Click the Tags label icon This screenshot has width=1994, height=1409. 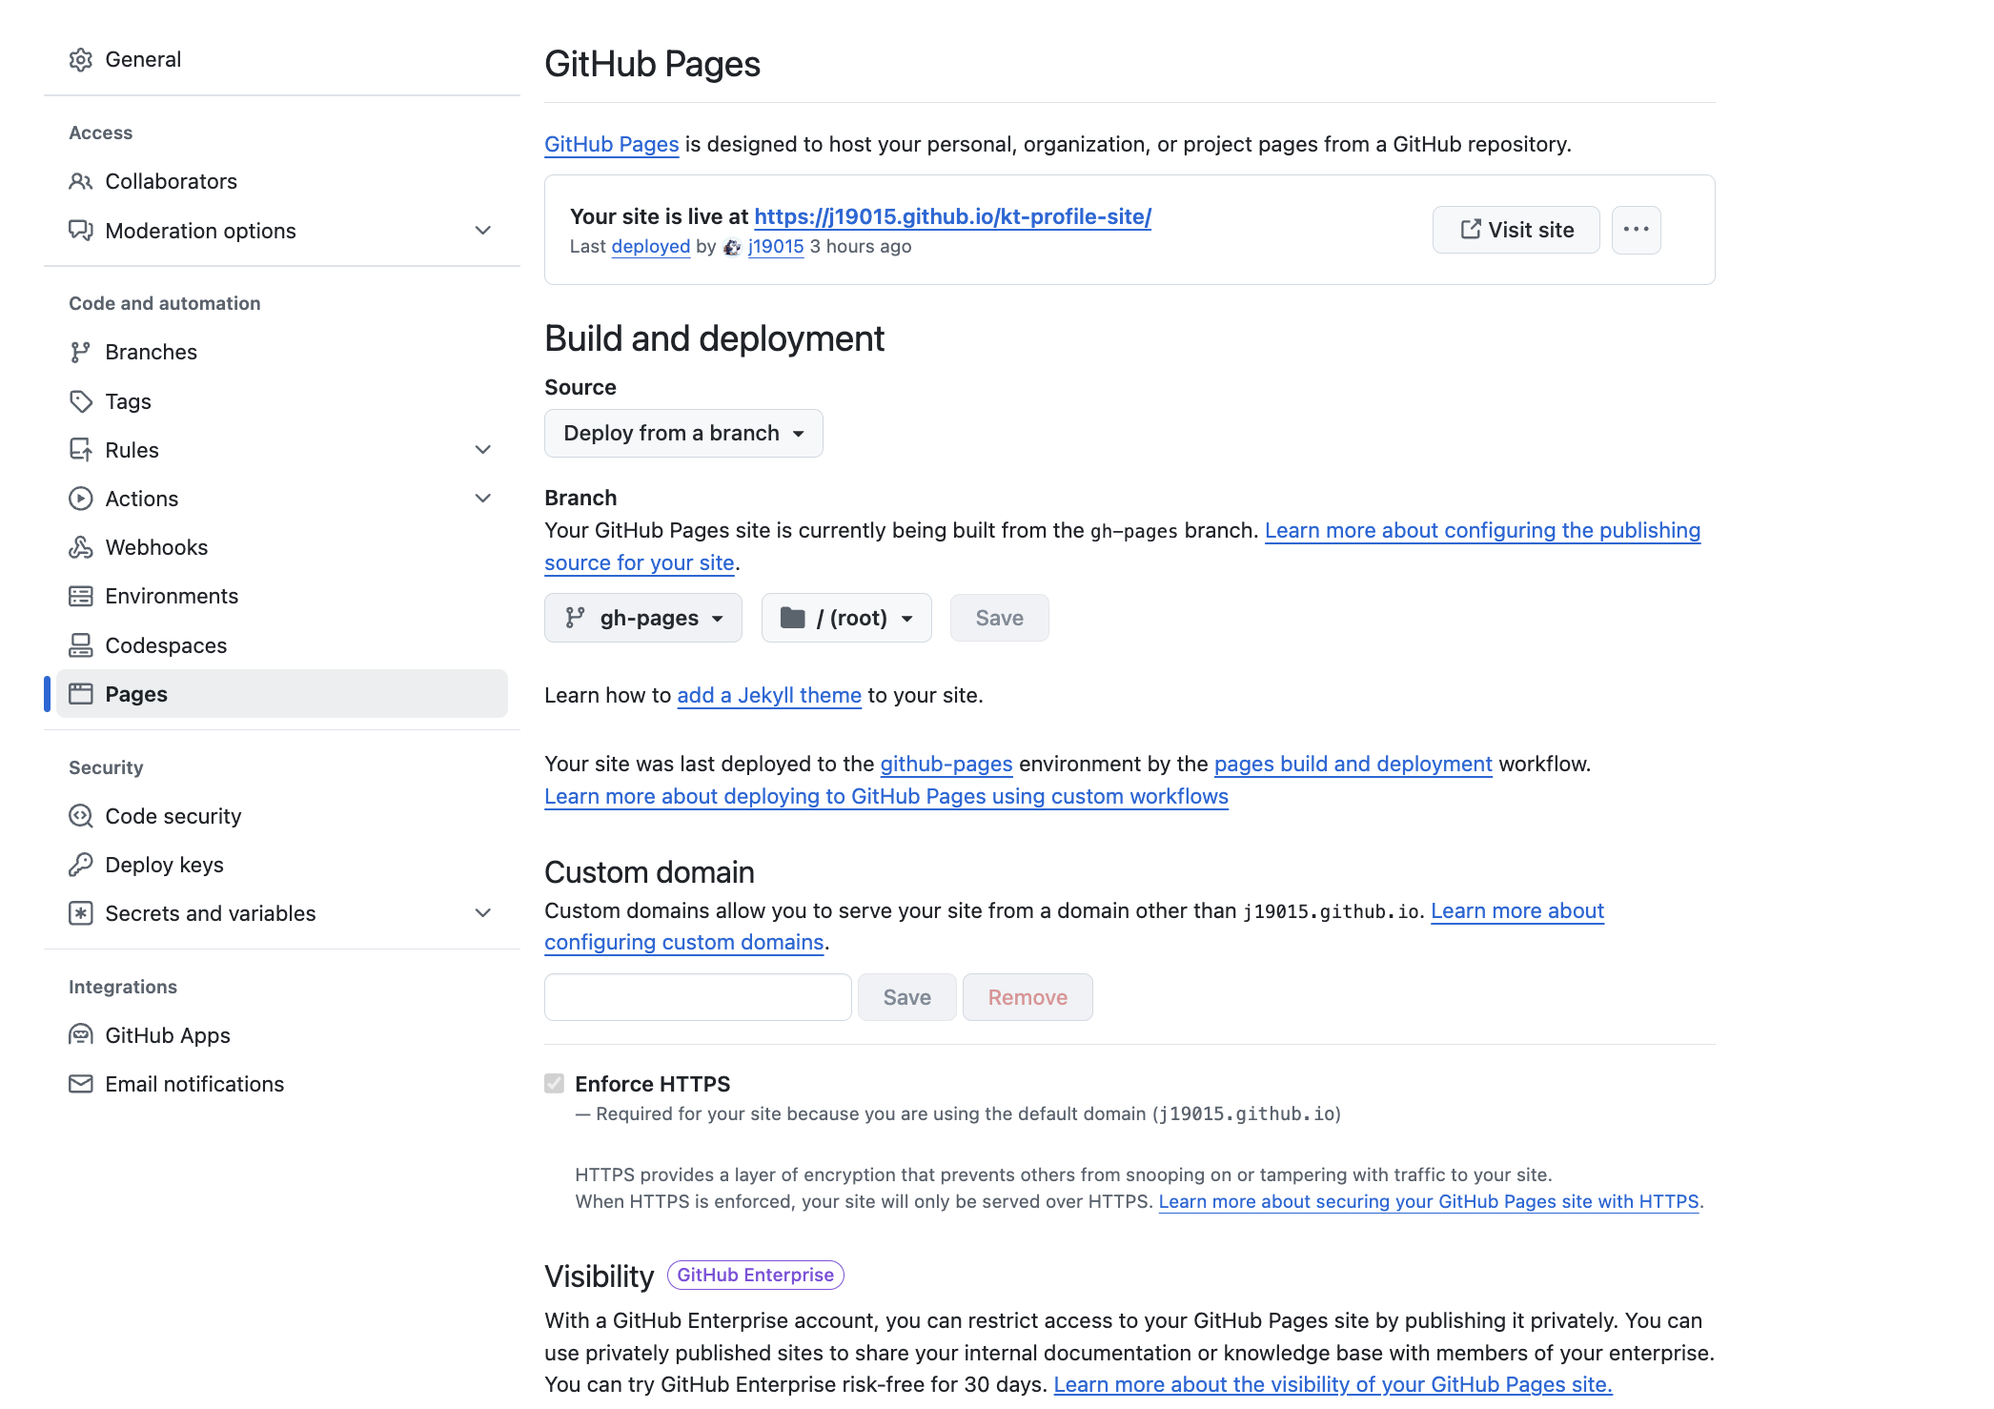pos(81,401)
